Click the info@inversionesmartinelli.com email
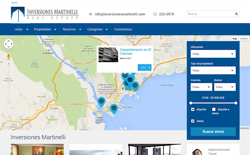This screenshot has height=155, width=250. pos(120,14)
